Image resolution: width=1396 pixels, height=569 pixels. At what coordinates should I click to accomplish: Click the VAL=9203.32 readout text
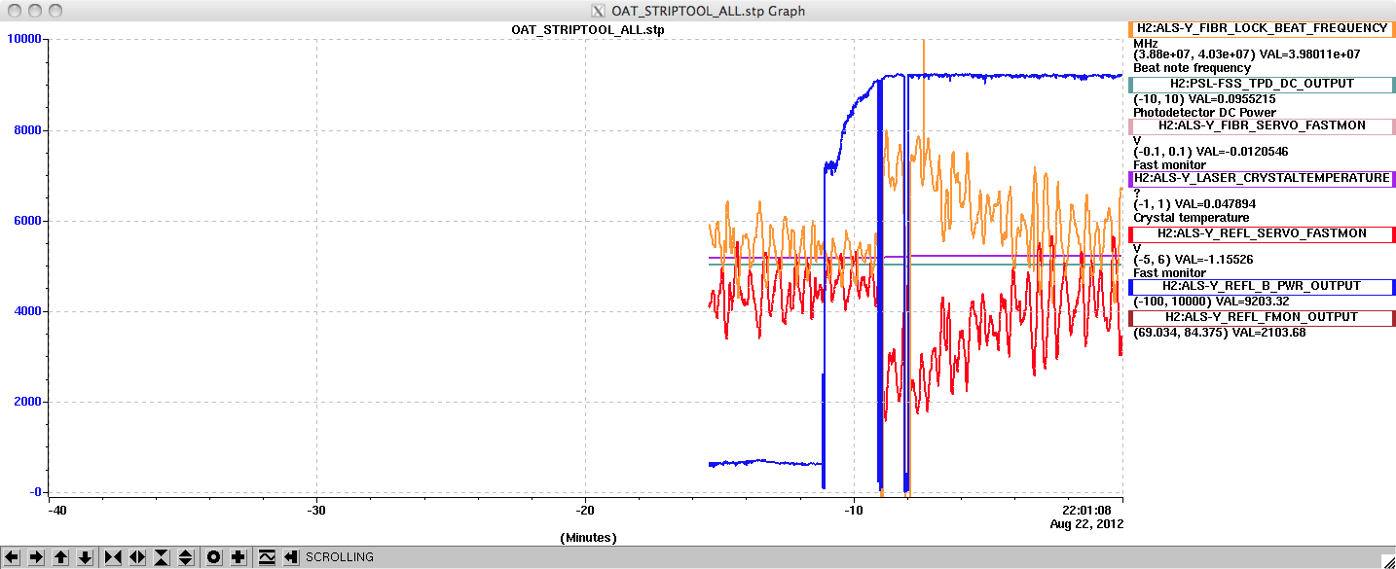coord(1252,302)
